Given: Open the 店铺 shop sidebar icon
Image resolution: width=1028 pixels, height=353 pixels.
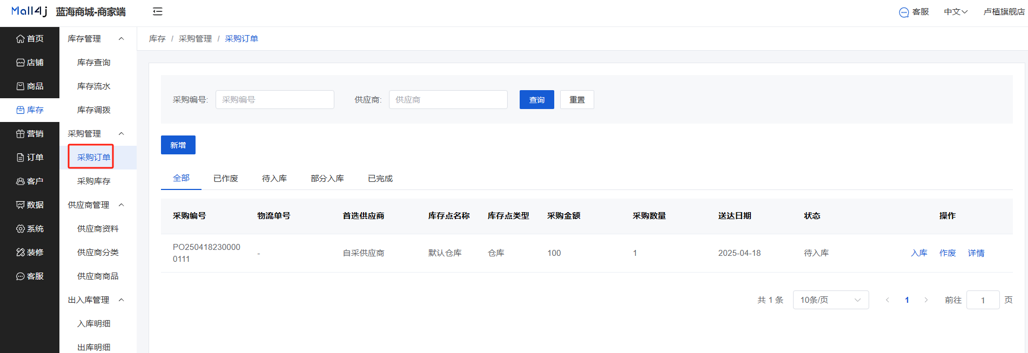Looking at the screenshot, I should pyautogui.click(x=21, y=63).
